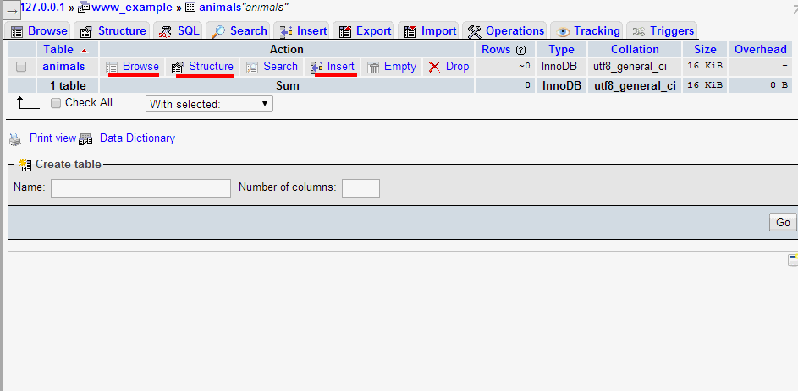The width and height of the screenshot is (798, 391).
Task: Click the Structure tab icon
Action: coord(86,32)
